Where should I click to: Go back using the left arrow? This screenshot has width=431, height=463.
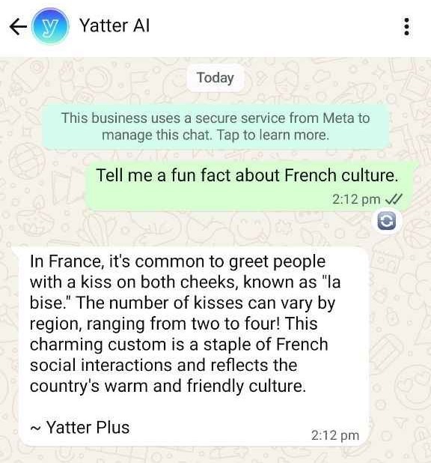[18, 26]
